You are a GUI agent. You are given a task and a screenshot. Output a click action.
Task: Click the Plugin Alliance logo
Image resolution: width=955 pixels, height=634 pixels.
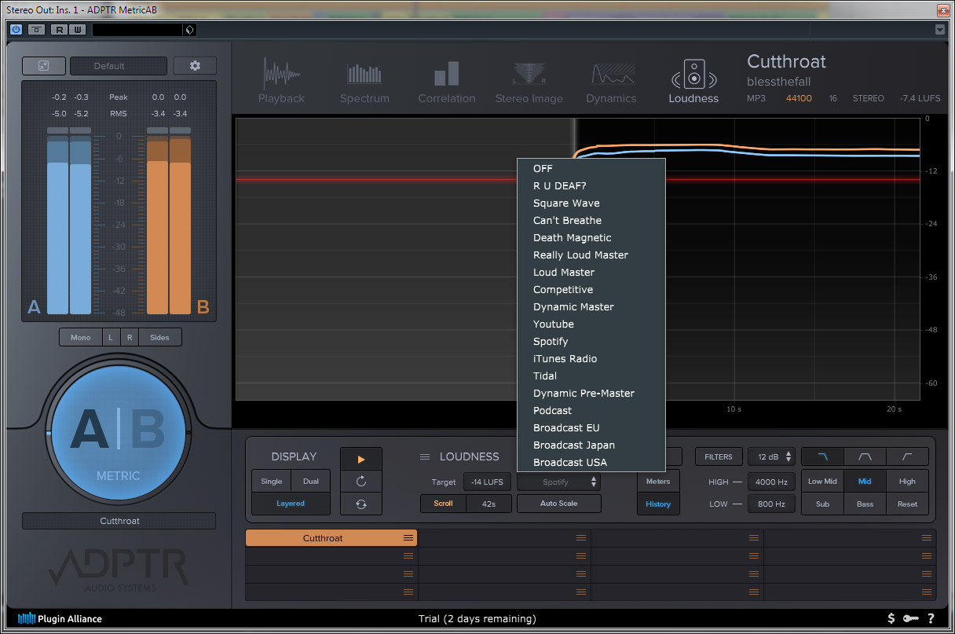[x=60, y=619]
